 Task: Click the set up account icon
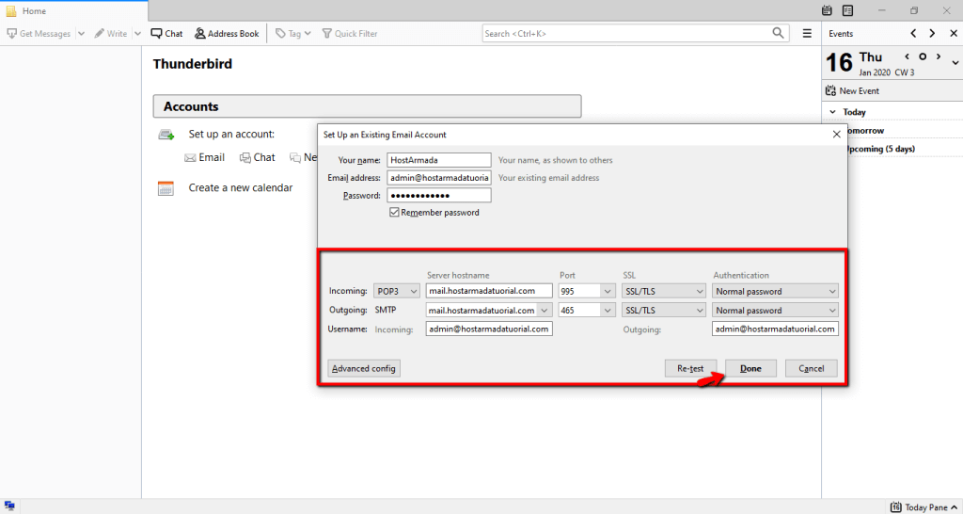coord(166,134)
